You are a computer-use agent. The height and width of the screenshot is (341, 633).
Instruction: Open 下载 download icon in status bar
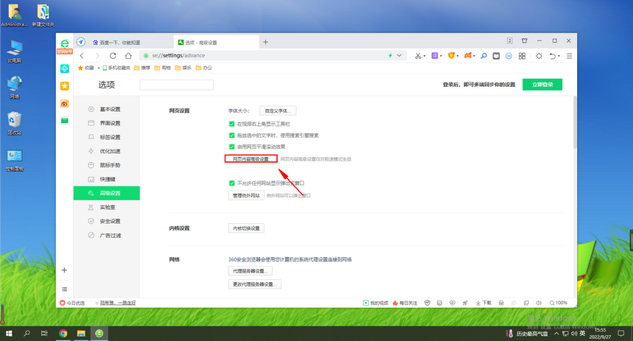[x=483, y=303]
